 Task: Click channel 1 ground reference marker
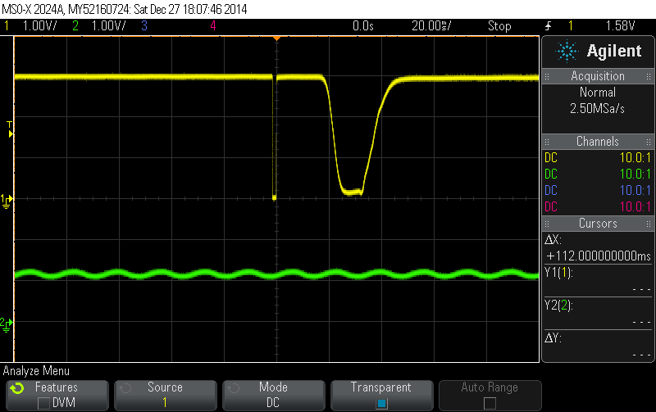7,199
